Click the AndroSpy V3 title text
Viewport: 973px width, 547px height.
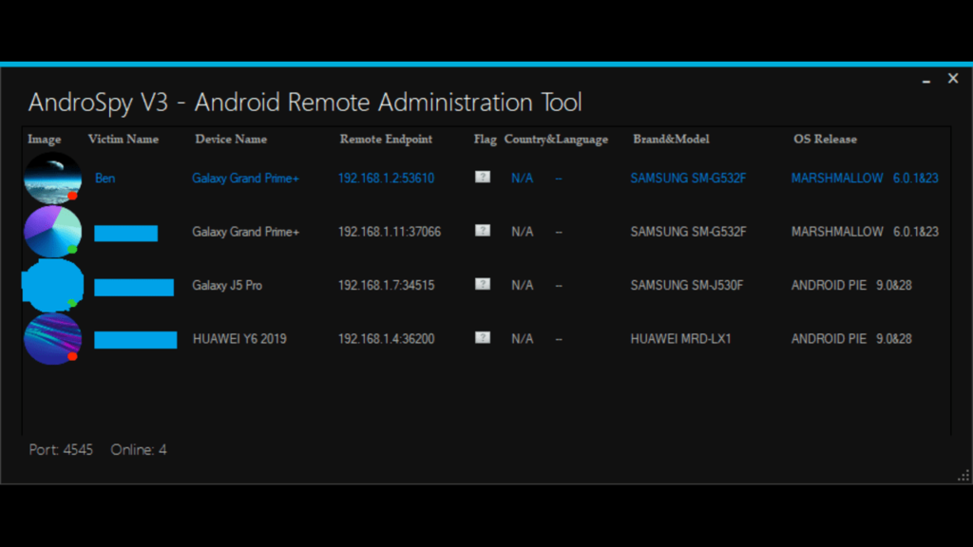(x=305, y=103)
